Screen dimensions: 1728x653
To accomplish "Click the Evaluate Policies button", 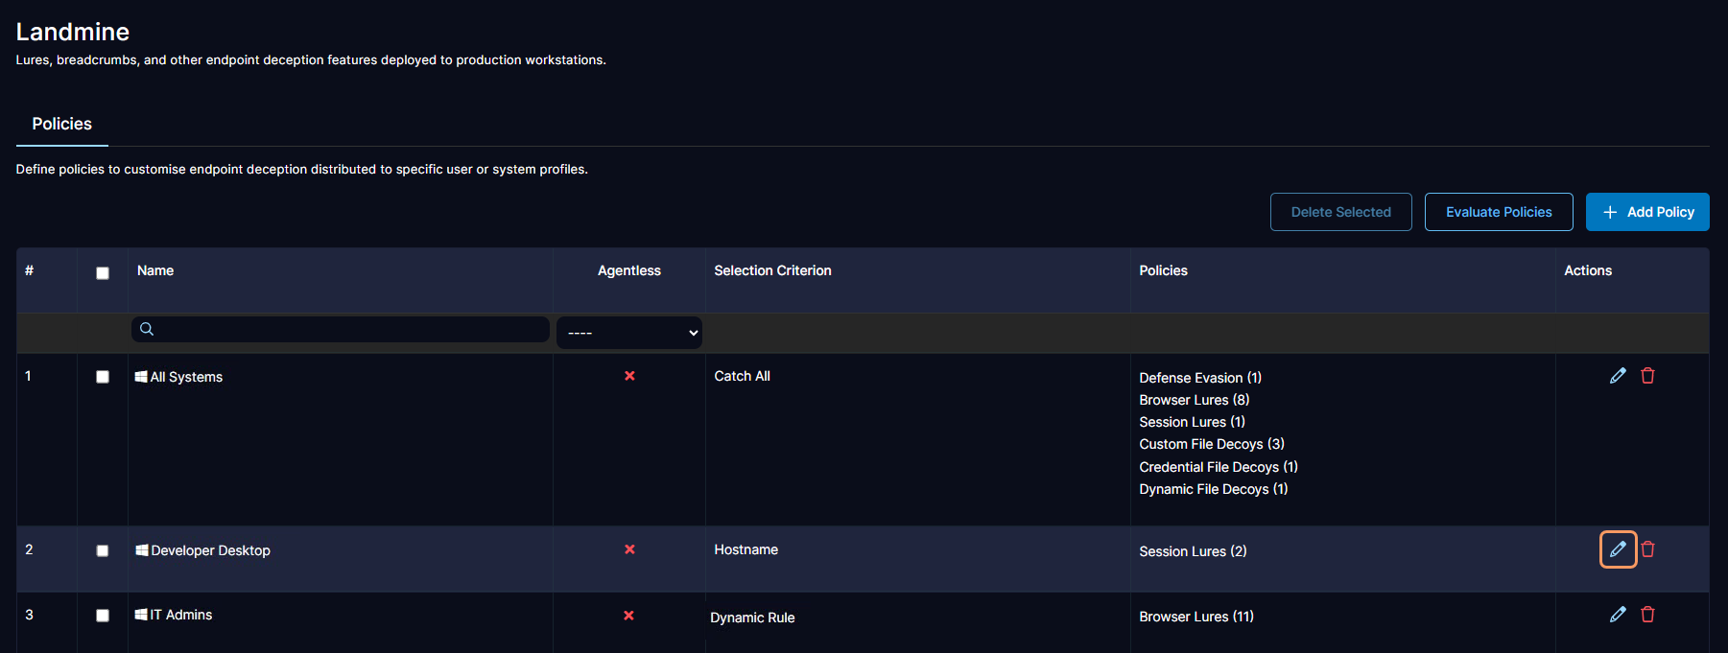I will click(x=1498, y=212).
